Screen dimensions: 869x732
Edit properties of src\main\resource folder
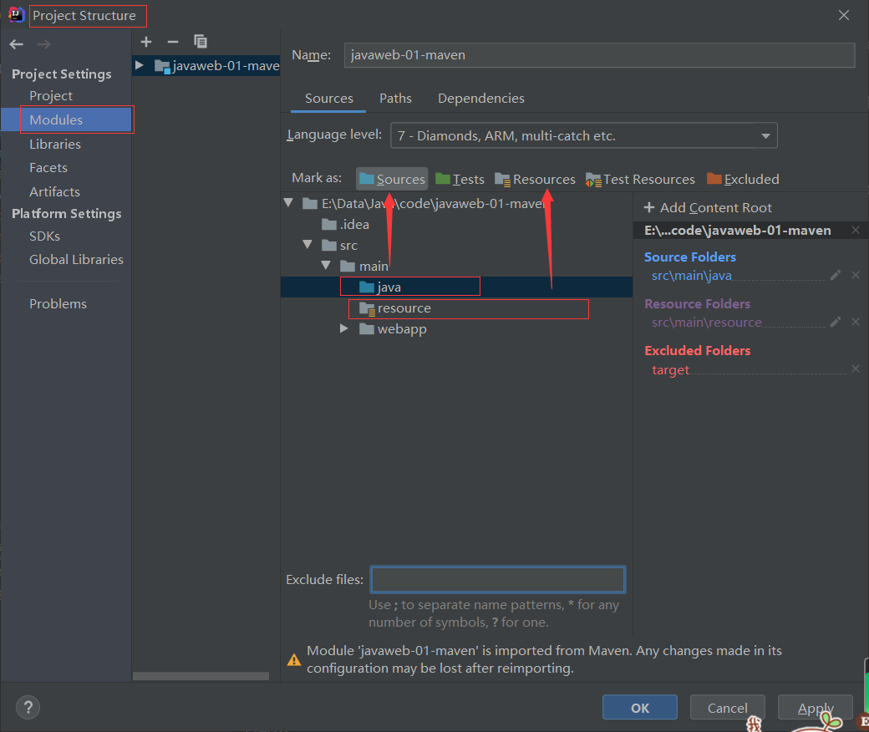(x=836, y=322)
